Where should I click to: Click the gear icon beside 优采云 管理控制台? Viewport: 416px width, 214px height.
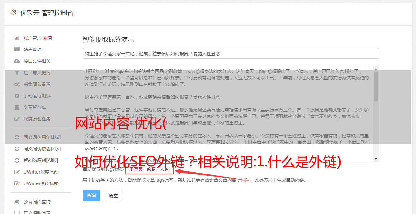[14, 13]
